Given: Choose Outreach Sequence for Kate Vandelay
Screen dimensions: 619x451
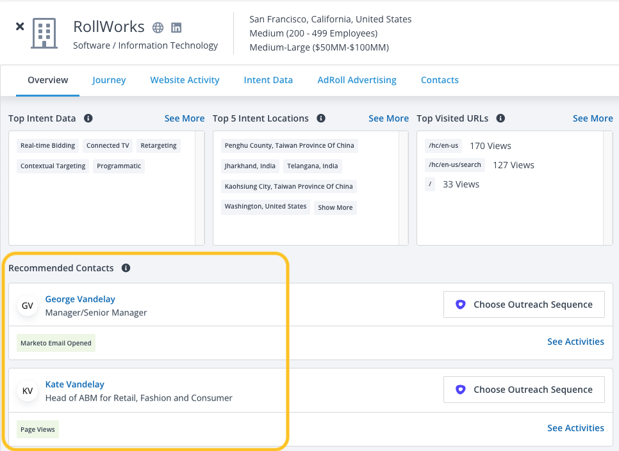Looking at the screenshot, I should point(524,390).
